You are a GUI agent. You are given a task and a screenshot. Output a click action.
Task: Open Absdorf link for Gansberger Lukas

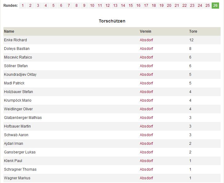click(146, 152)
